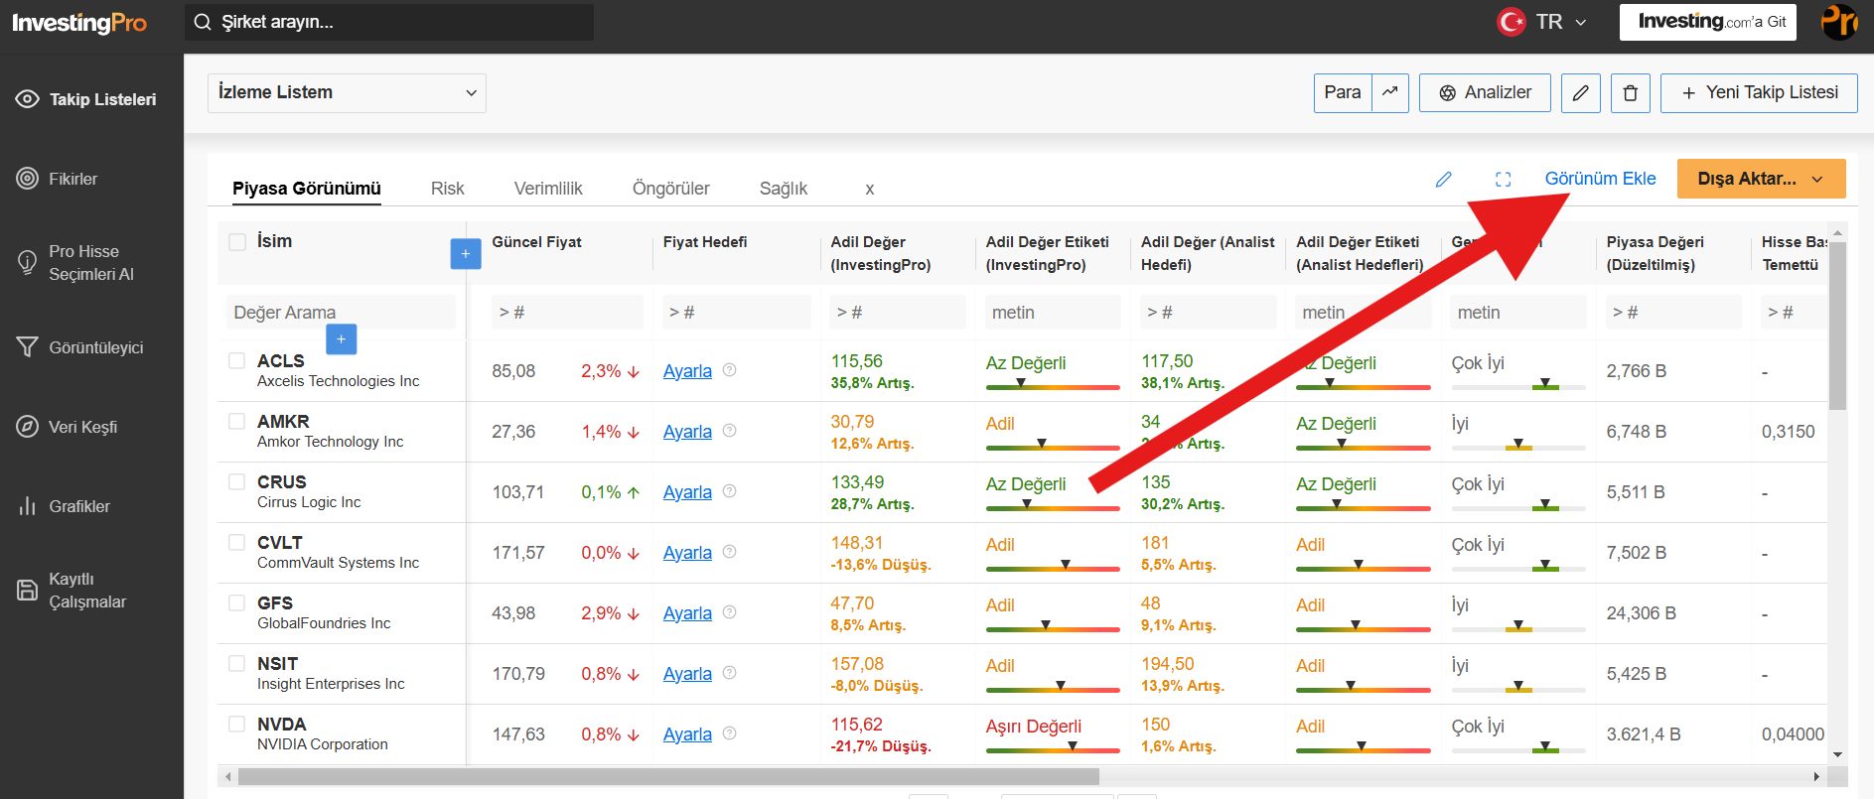Screen dimensions: 1874x799
Task: Click info icon next to CVLT Ayarla
Action: (730, 552)
